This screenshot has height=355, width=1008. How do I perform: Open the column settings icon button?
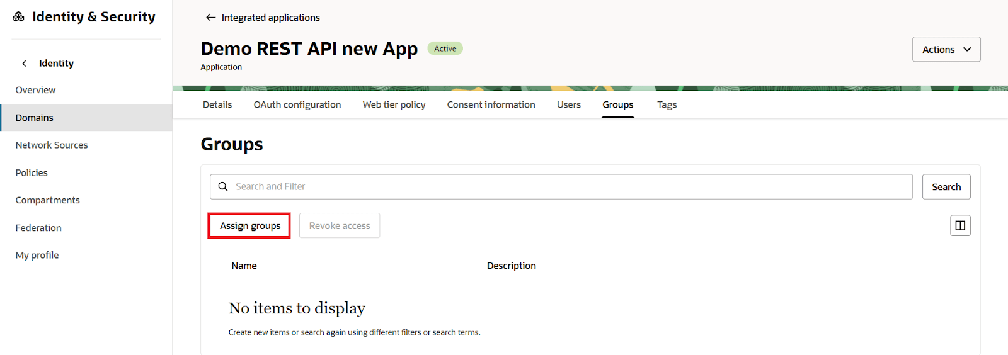pos(960,225)
